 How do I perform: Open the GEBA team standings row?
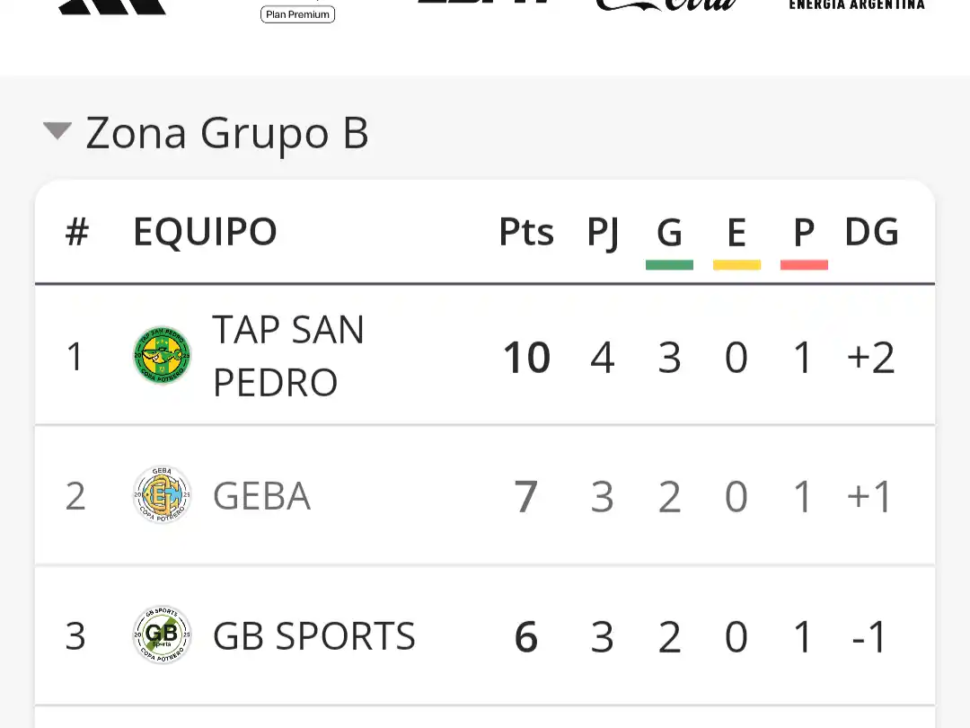(485, 494)
